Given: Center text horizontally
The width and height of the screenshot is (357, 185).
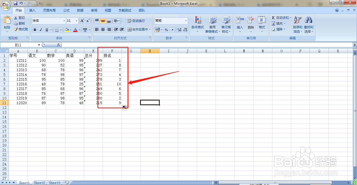Looking at the screenshot, I should [103, 30].
